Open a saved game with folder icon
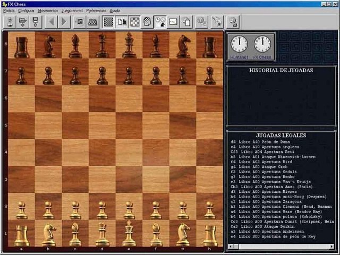 [x=22, y=22]
